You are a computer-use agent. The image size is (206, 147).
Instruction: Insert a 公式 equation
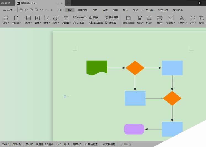201,20
